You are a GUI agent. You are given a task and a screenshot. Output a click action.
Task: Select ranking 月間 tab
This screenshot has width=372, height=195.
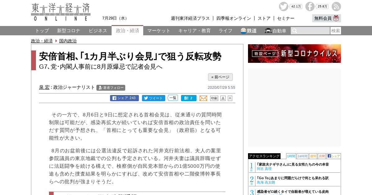[x=321, y=156]
